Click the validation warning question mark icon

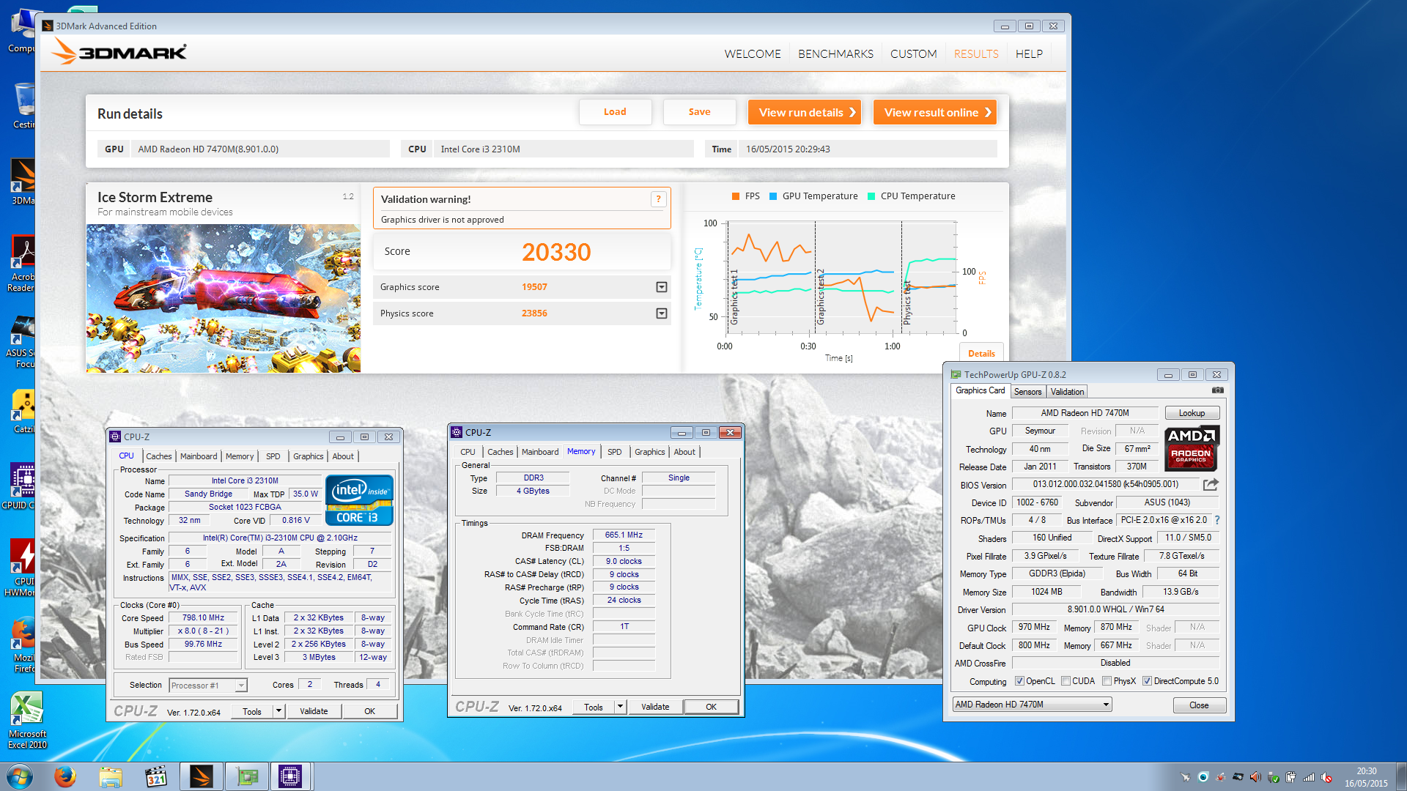(658, 199)
